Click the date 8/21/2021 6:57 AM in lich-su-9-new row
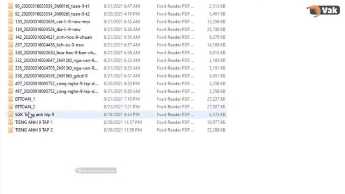Screen dimensions: 345x194 click(122, 45)
